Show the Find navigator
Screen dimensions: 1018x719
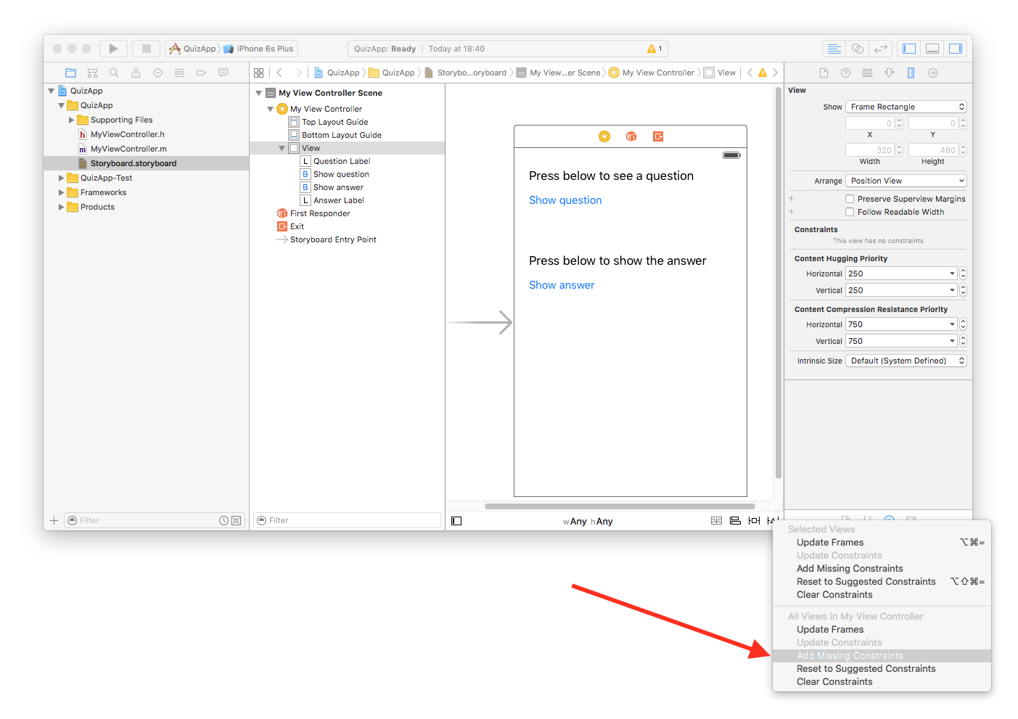[x=114, y=73]
